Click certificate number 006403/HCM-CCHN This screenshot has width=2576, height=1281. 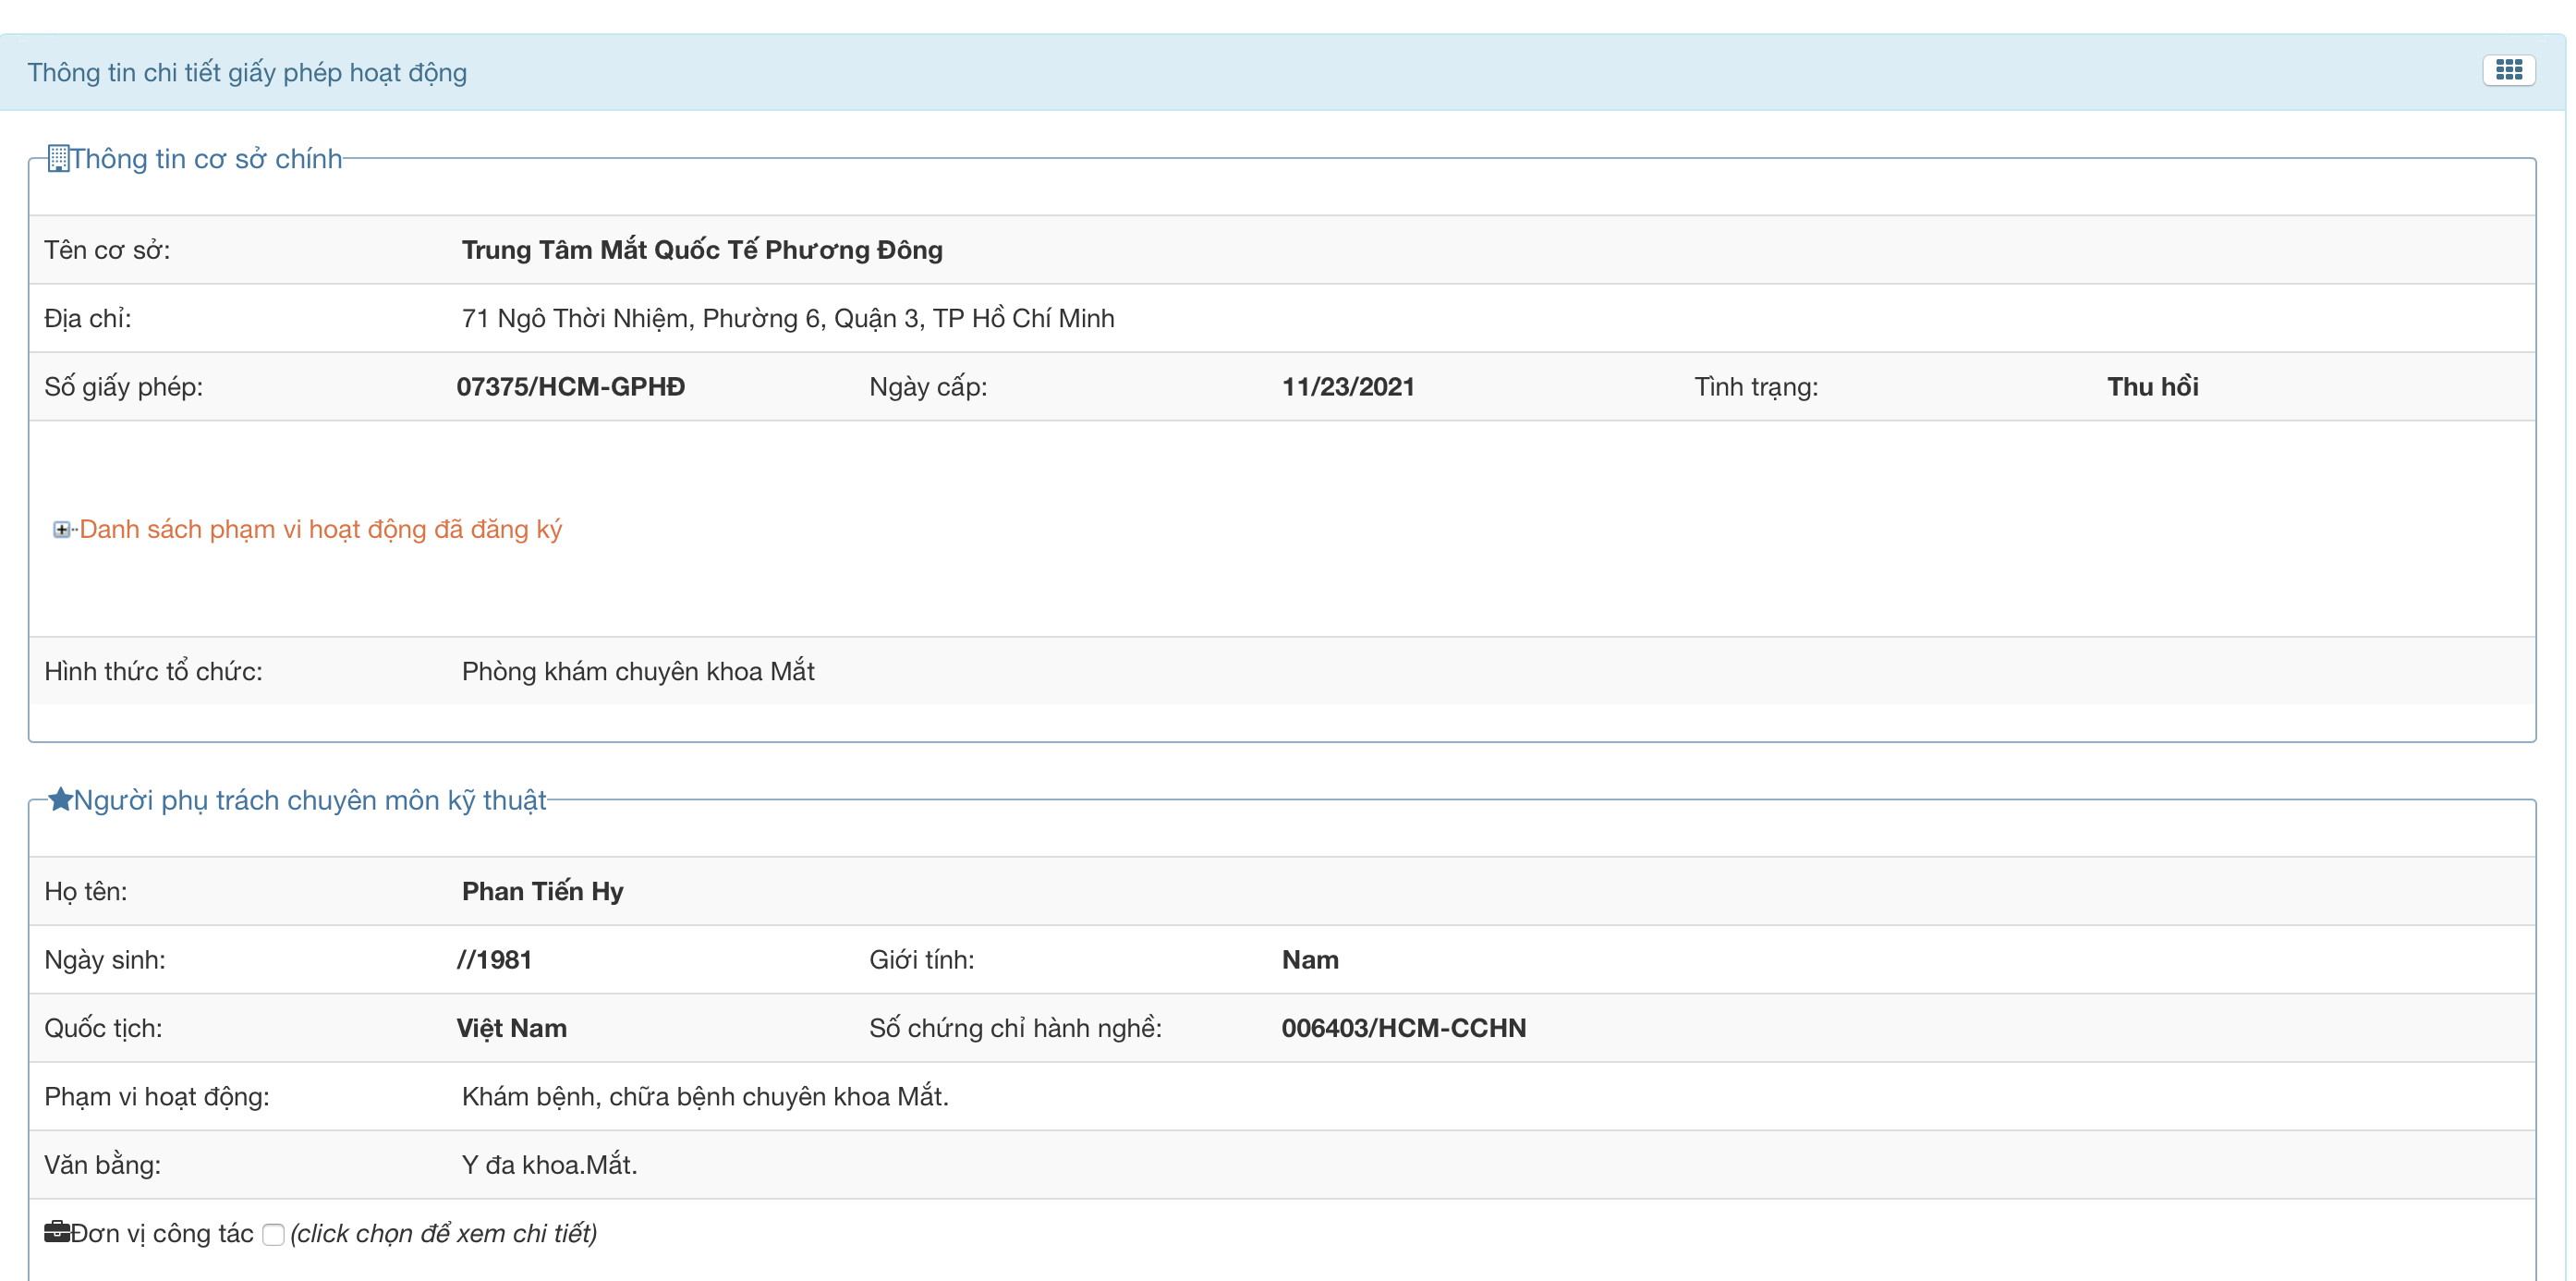pos(1403,1028)
